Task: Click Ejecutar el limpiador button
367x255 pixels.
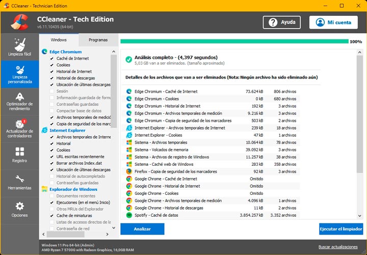Action: pos(341,229)
